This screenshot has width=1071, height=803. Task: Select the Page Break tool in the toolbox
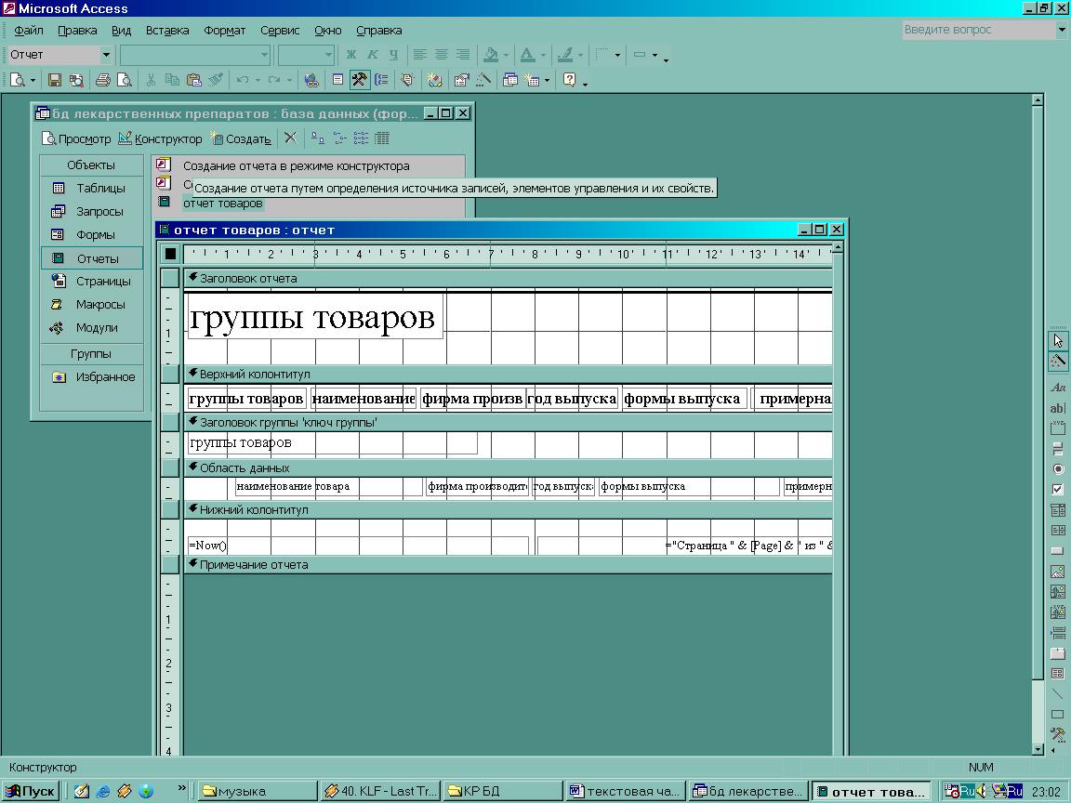tap(1057, 633)
